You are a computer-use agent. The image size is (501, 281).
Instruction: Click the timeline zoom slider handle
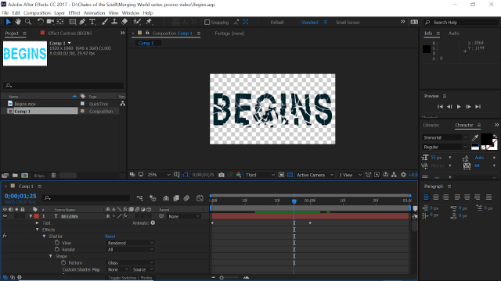point(222,278)
